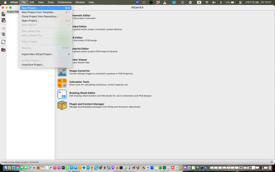275x172 pixels.
Task: Open Control Center in menu bar
Action: click(240, 2)
